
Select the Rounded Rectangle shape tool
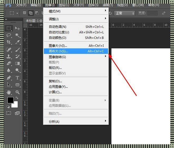(x=17, y=85)
